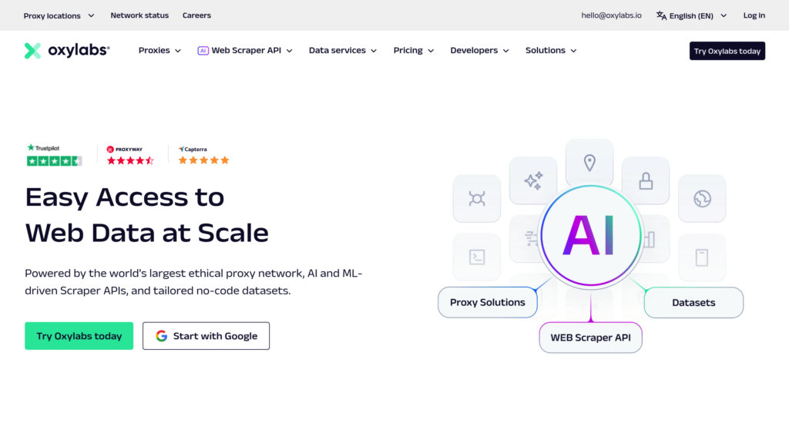Click the padlock icon tile
Image resolution: width=789 pixels, height=444 pixels.
coord(646,181)
